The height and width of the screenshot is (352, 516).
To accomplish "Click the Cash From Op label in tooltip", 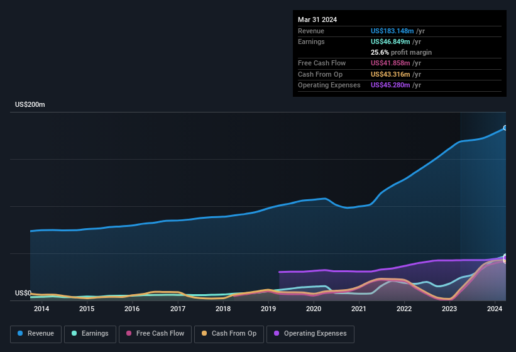I will pos(320,74).
